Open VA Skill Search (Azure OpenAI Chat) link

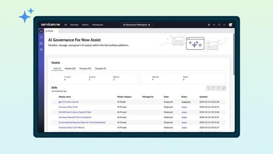[x=75, y=112]
